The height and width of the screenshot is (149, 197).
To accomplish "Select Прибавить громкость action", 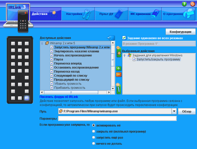I will click(70, 88).
